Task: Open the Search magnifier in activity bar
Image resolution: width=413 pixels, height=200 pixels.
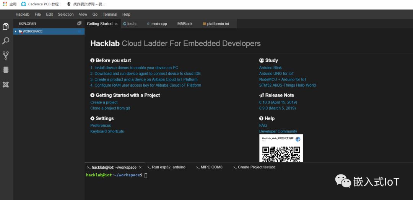Action: [6, 41]
